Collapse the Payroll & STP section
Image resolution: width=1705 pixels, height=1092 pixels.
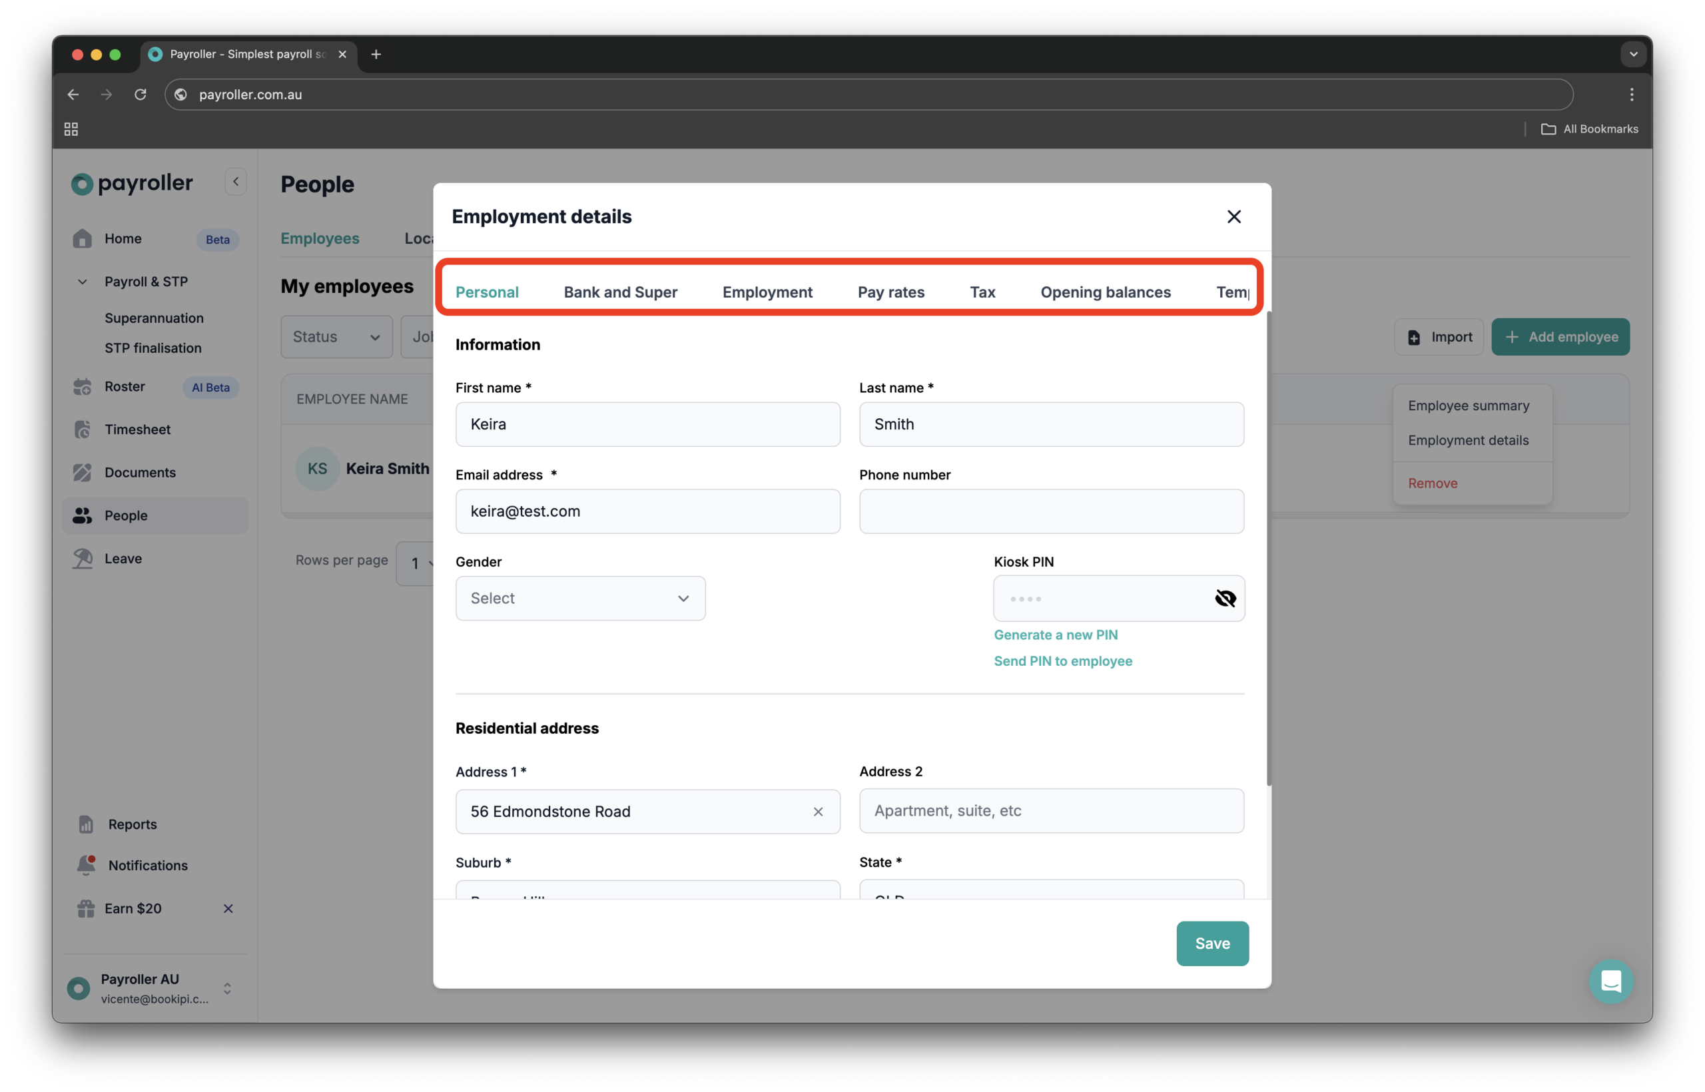[x=81, y=282]
